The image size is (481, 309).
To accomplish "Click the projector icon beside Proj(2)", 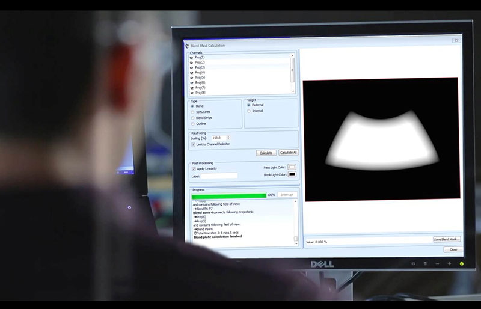I will click(x=191, y=63).
